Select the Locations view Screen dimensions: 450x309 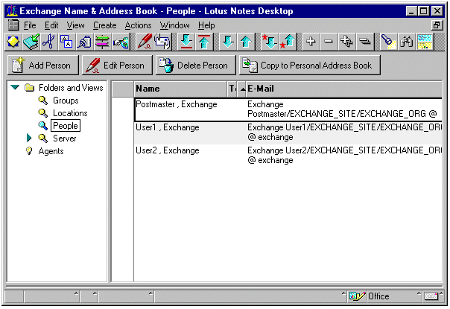point(70,113)
